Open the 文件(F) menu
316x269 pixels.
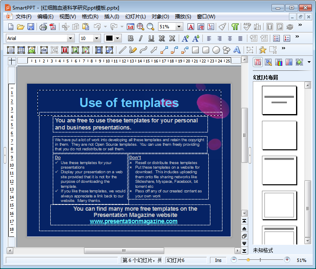[x=23, y=17]
